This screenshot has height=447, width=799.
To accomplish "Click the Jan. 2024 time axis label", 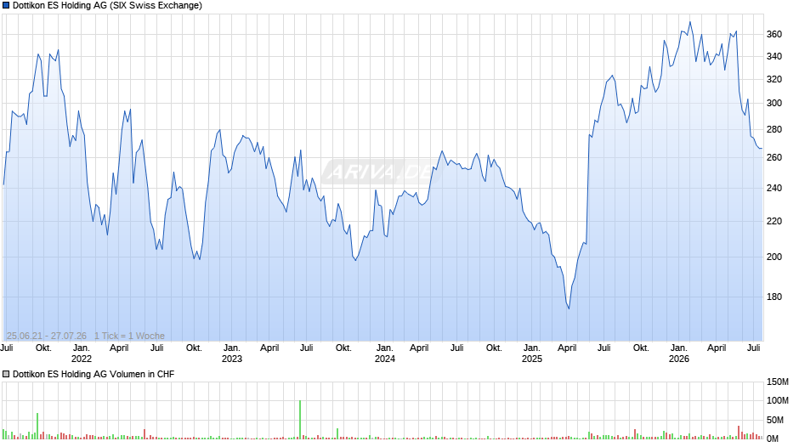I will click(x=385, y=354).
